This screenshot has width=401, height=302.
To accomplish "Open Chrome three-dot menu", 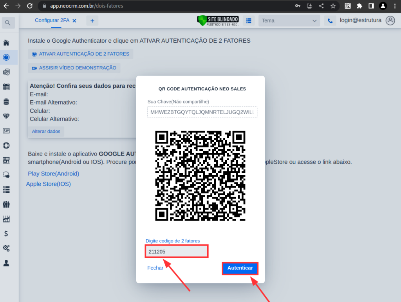I will pos(394,6).
